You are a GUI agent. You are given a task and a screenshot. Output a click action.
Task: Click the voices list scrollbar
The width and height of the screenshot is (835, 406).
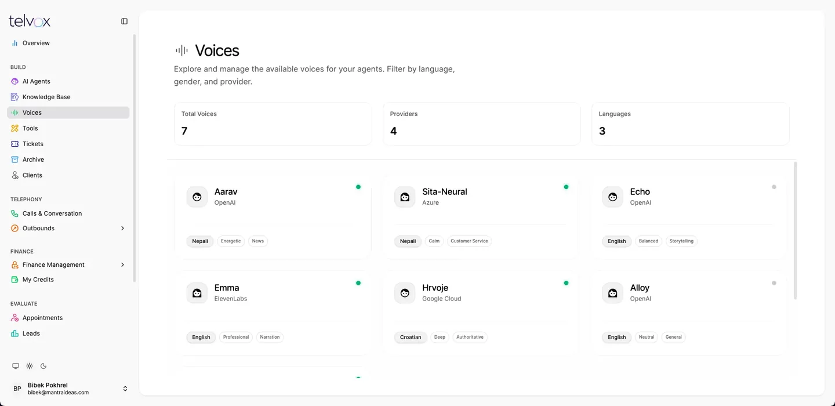pos(795,231)
